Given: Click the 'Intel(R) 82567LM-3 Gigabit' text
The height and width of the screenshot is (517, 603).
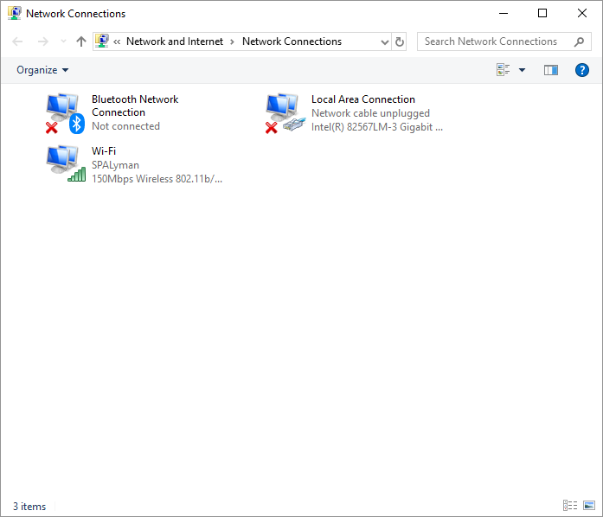Looking at the screenshot, I should (x=377, y=127).
